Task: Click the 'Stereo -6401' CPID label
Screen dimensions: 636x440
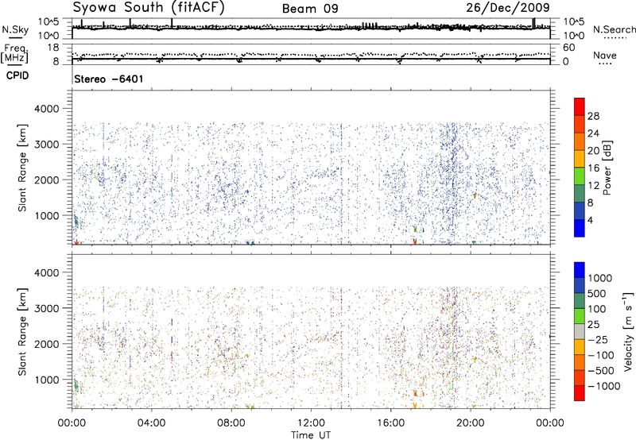Action: pyautogui.click(x=109, y=79)
